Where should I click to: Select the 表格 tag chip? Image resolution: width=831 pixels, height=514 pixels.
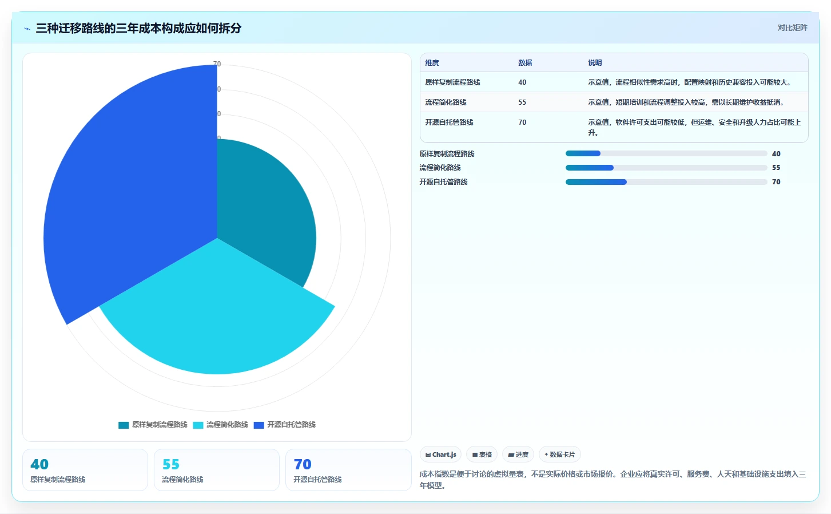482,454
